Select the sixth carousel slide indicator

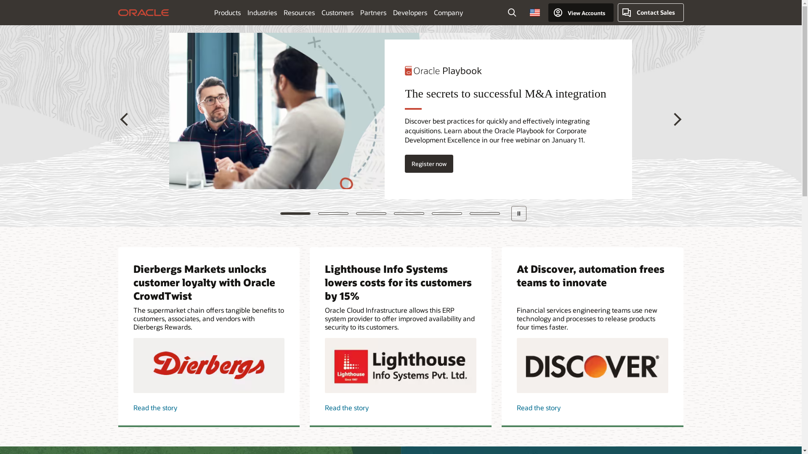pyautogui.click(x=484, y=214)
